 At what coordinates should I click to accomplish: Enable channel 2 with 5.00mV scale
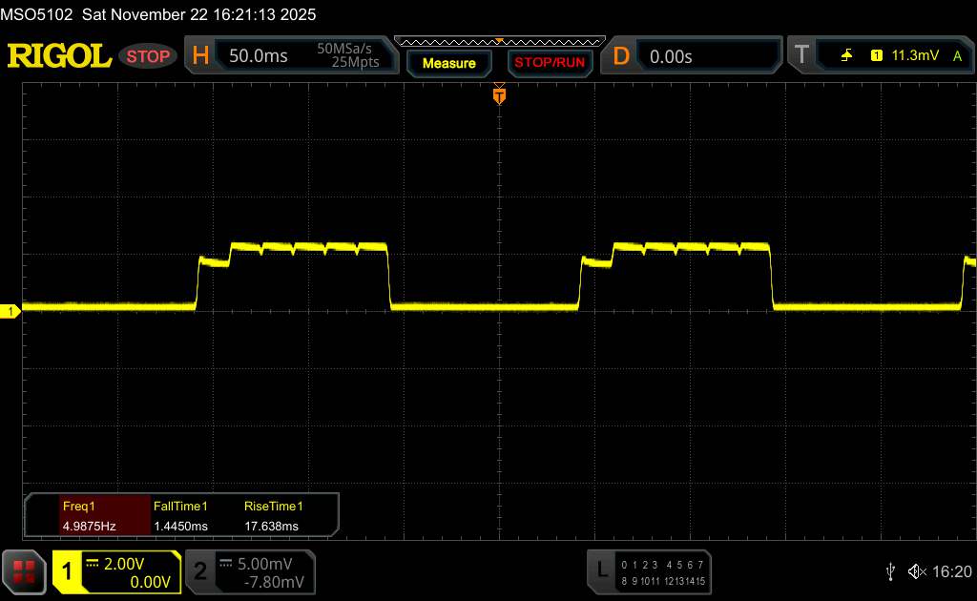(x=249, y=571)
